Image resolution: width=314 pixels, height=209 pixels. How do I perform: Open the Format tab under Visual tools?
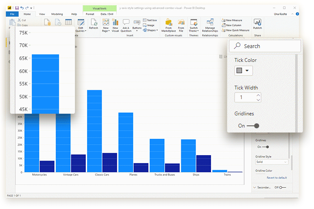click(x=90, y=14)
